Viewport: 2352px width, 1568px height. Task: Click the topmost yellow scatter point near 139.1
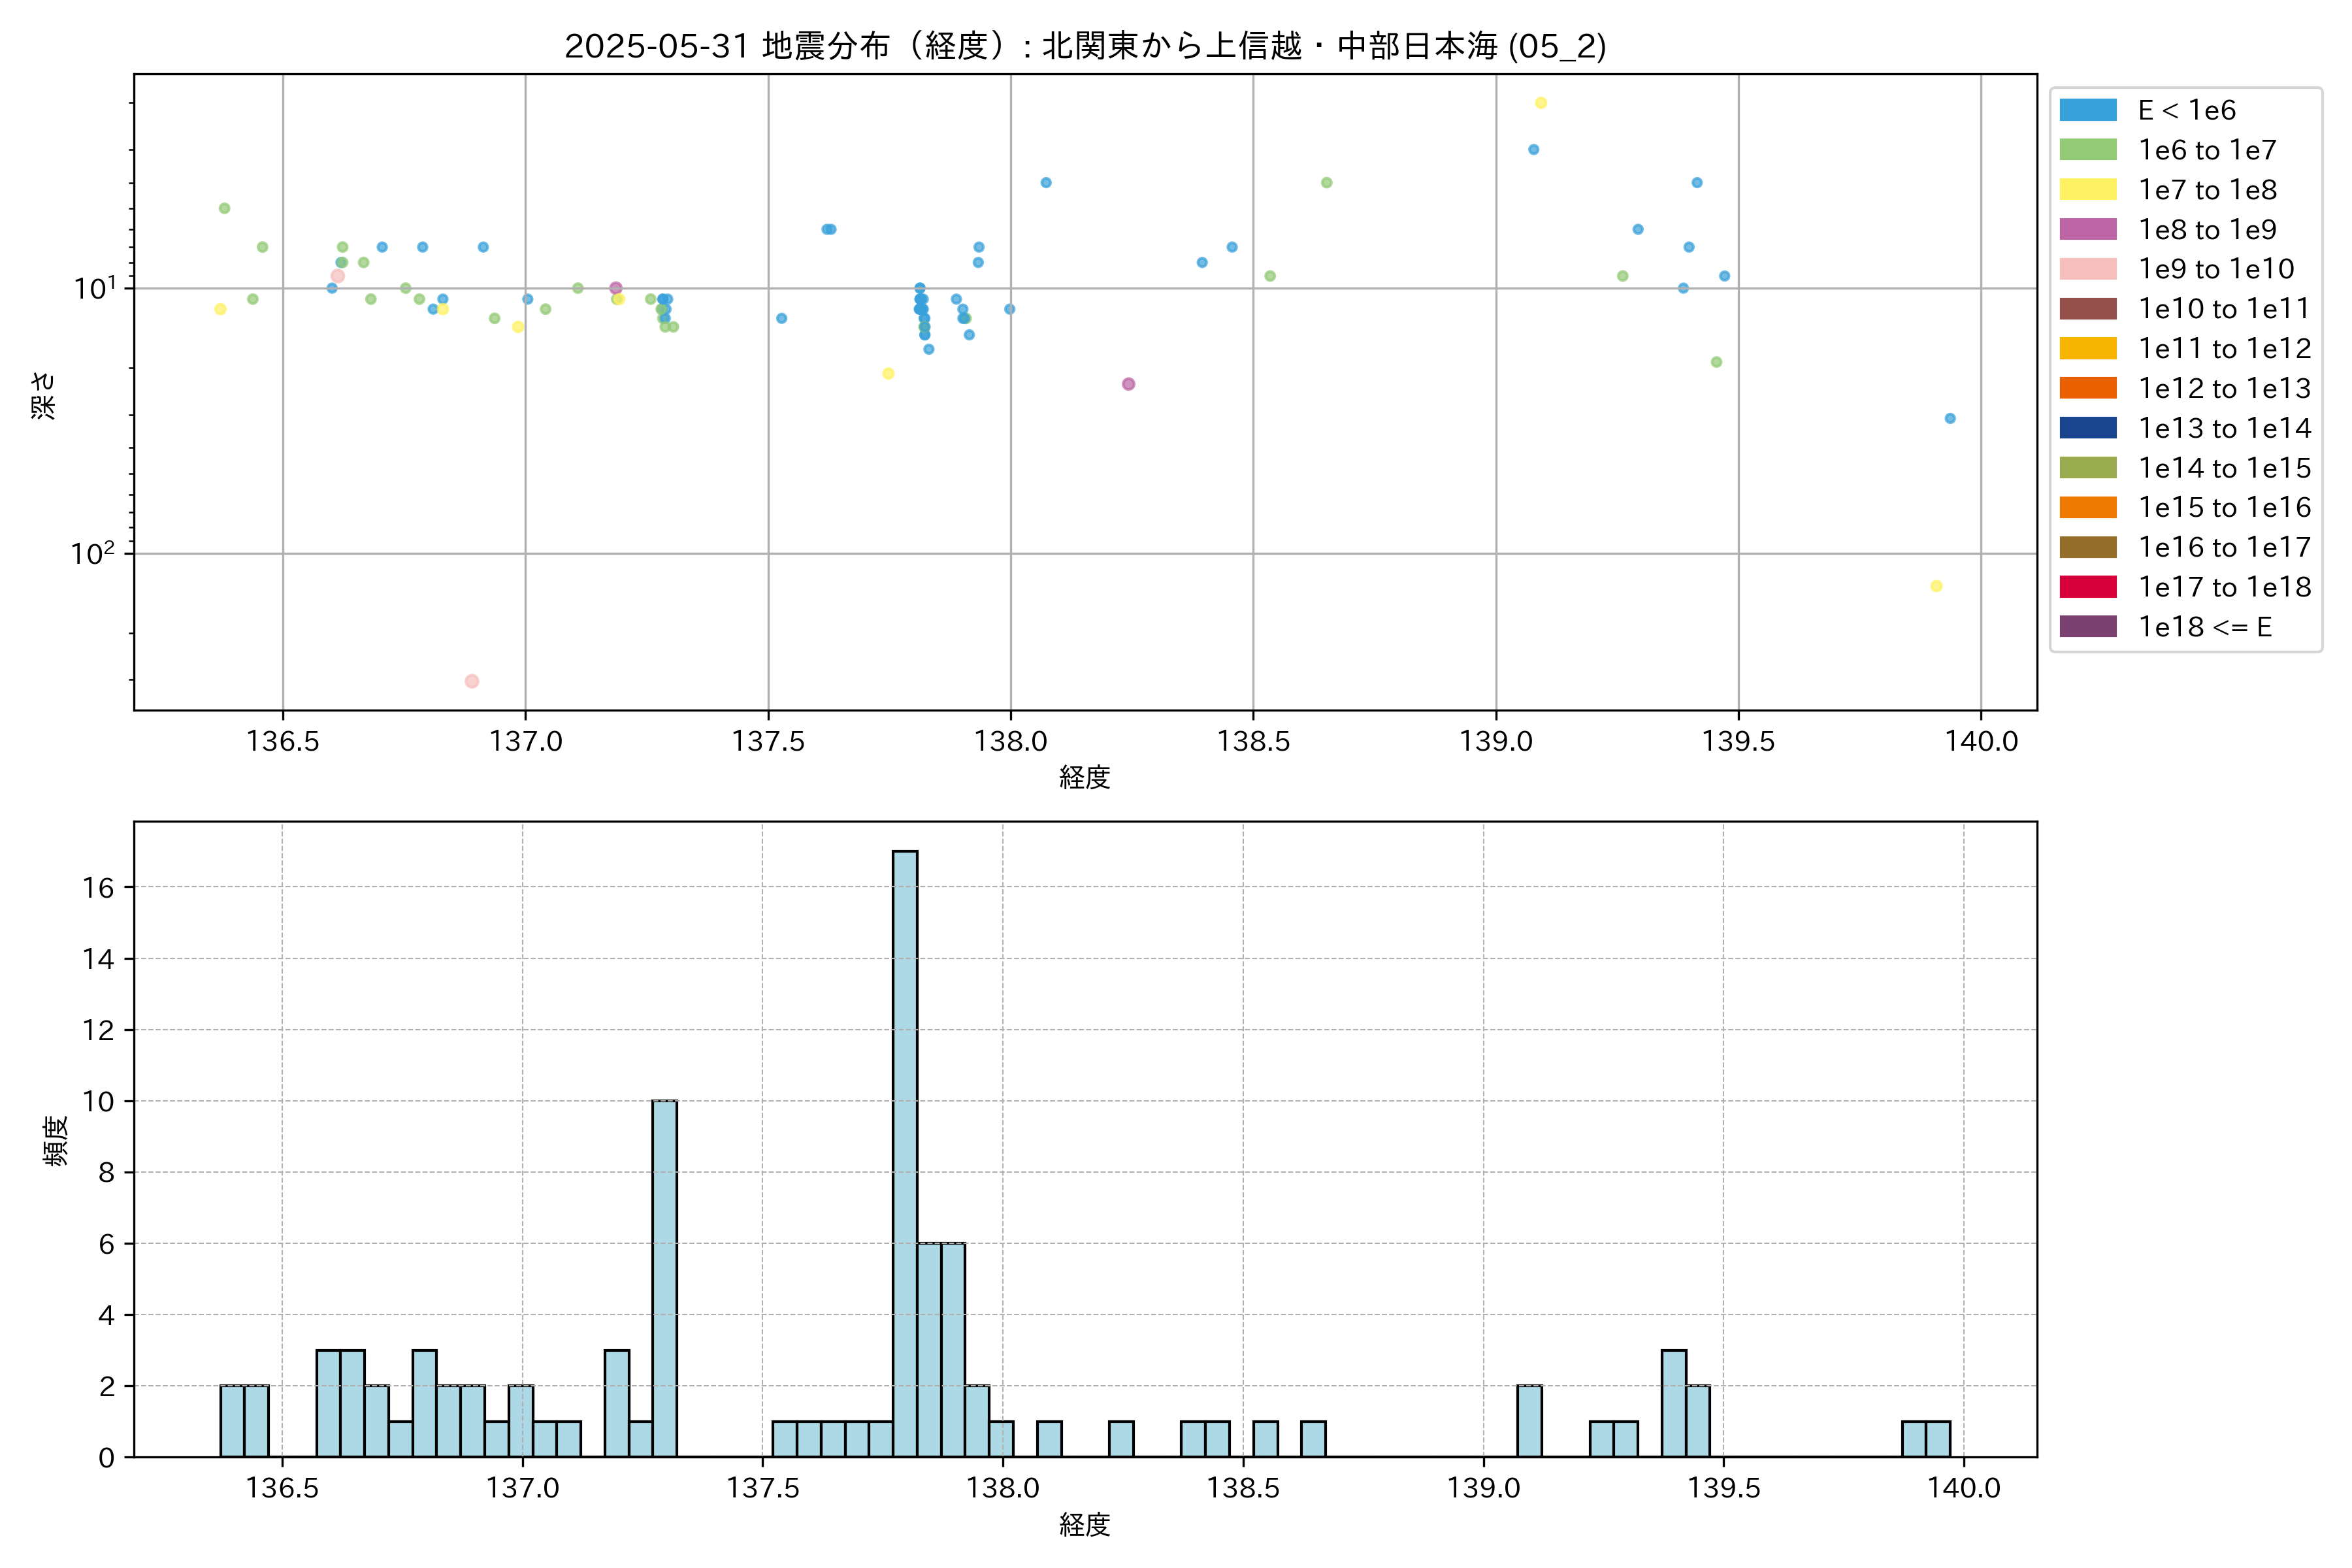pyautogui.click(x=1540, y=103)
